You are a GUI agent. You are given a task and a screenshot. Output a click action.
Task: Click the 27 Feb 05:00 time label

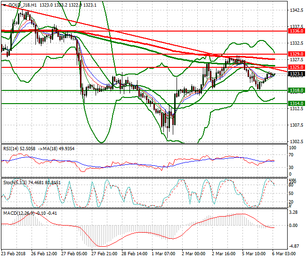pyautogui.click(x=74, y=254)
